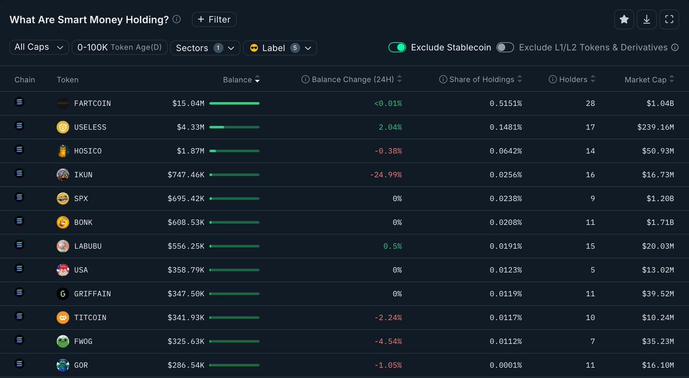Click the What Are Smart Money Holding? title
Viewport: 689px width, 378px height.
coord(89,20)
